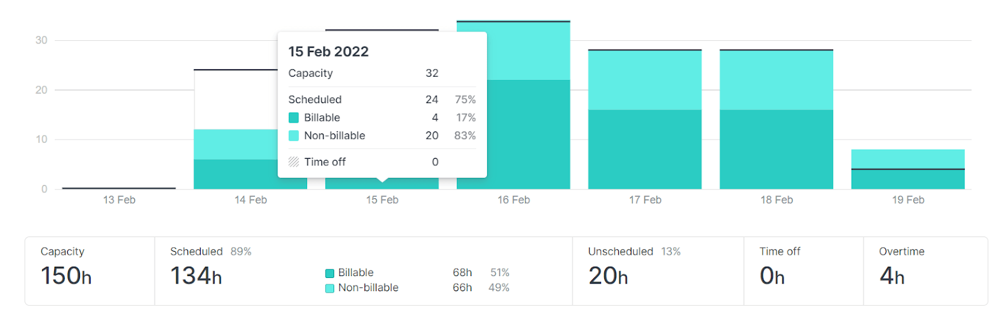
Task: Select the 19 Feb overtime bar segment
Action: (908, 159)
